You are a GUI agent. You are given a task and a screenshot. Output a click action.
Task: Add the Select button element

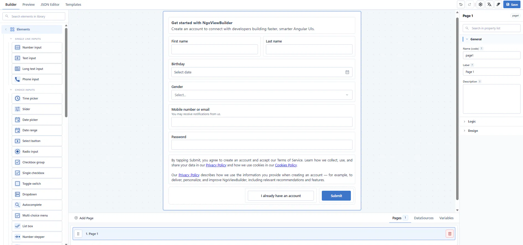[37, 141]
